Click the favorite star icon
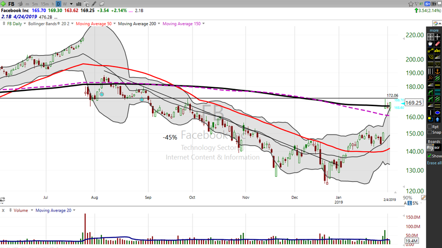Screen dimensions: 442x248 411,4
